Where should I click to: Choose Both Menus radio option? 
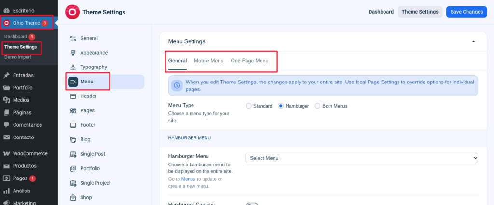click(x=317, y=106)
